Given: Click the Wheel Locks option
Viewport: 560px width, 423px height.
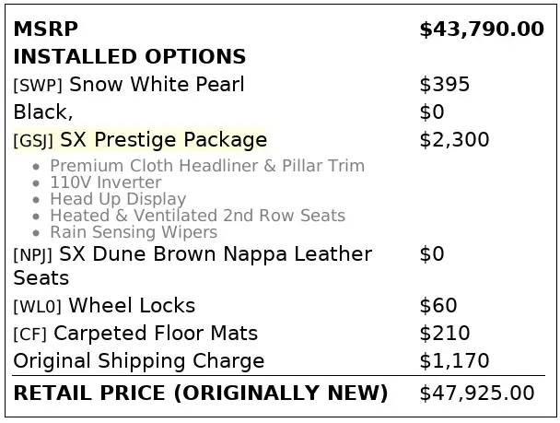Looking at the screenshot, I should [132, 305].
